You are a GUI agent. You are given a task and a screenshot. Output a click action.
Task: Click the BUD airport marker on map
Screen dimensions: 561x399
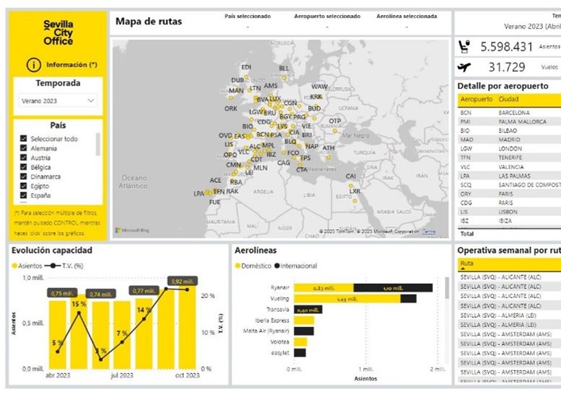(314, 118)
